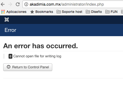The image size is (123, 105).
Task: Click the browser forward arrow
Action: tap(10, 4)
